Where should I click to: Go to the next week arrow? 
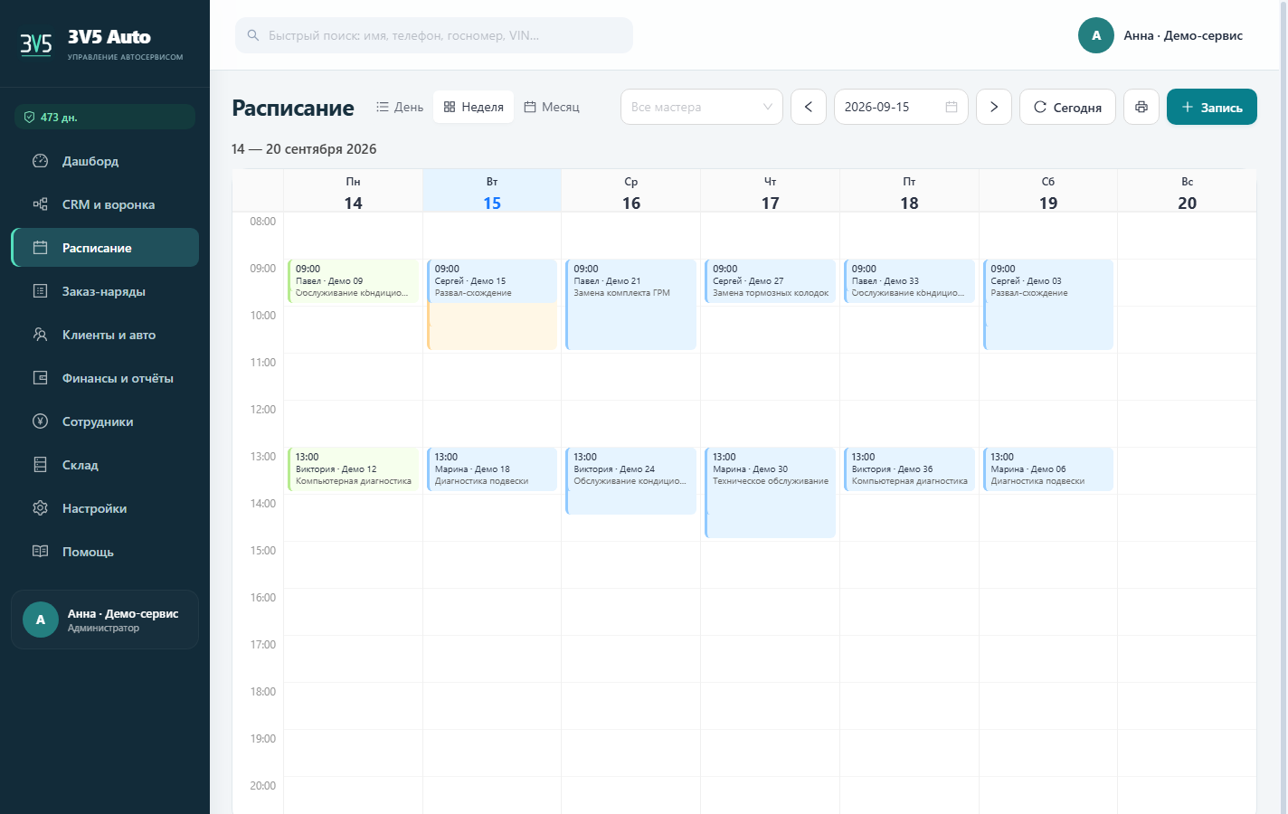point(994,107)
